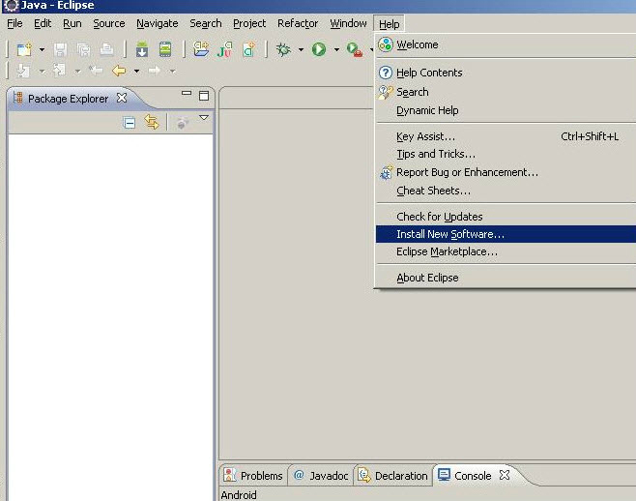This screenshot has height=501, width=636.
Task: Expand the Debug configurations dropdown arrow
Action: 301,49
